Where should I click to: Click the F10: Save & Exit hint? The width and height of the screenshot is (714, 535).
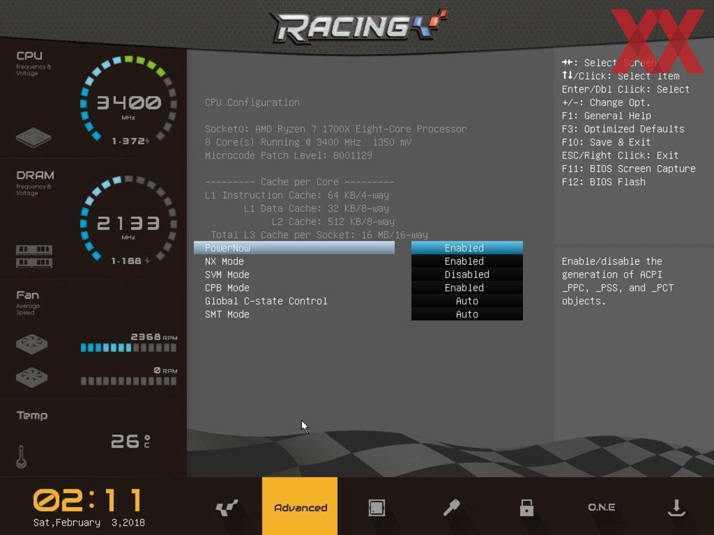(606, 142)
